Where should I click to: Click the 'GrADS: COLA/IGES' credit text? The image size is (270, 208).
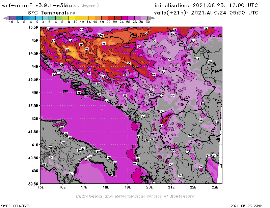[15, 206]
